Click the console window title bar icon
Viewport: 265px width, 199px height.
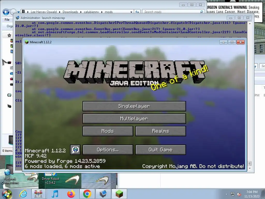[x=17, y=18]
